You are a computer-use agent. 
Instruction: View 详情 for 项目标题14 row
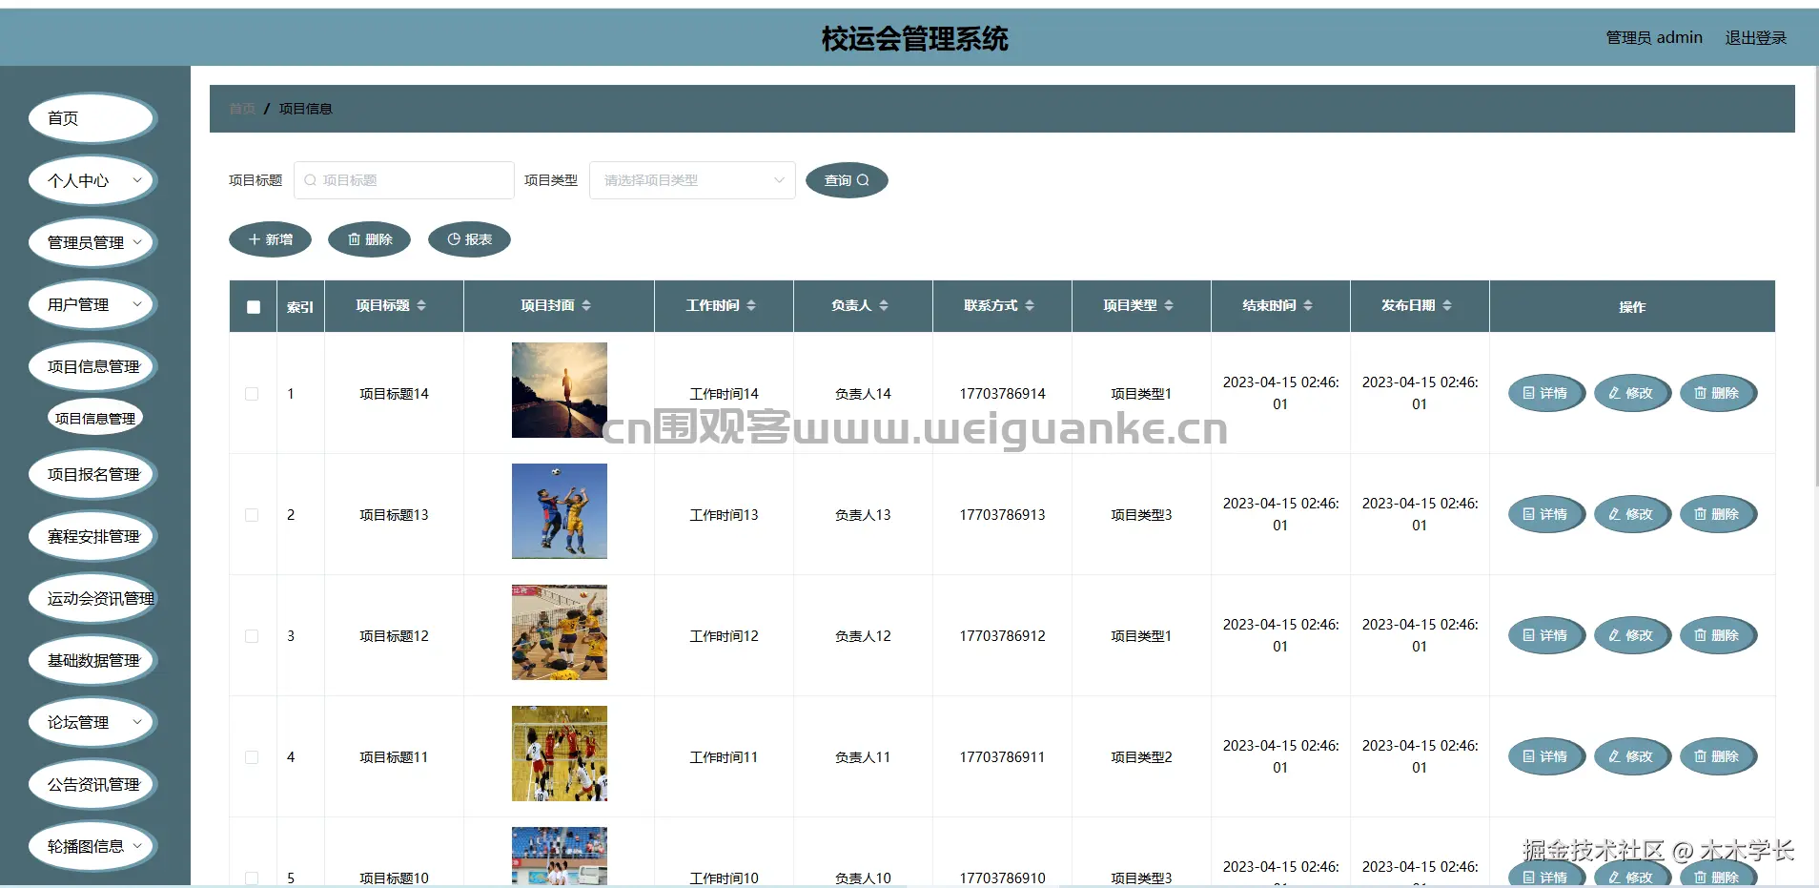tap(1546, 393)
